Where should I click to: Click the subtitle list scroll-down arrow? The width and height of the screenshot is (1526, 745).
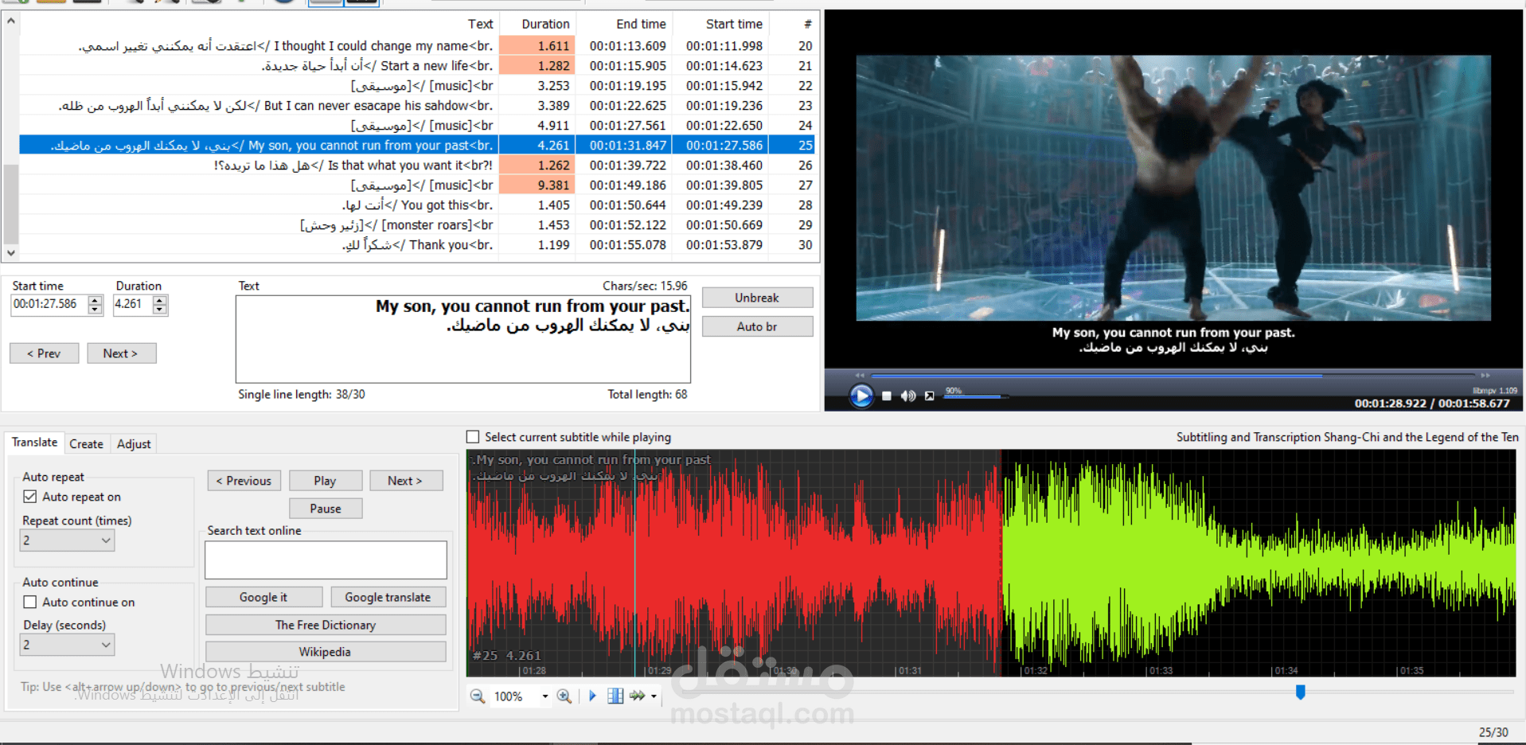(x=11, y=252)
